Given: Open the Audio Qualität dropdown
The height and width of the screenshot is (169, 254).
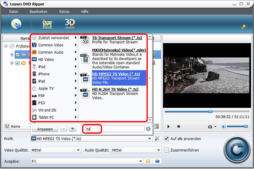Looking at the screenshot, I should (x=159, y=150).
